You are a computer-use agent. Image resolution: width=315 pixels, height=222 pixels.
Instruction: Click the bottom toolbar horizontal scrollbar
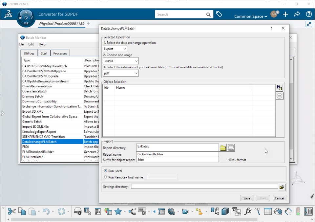click(134, 219)
